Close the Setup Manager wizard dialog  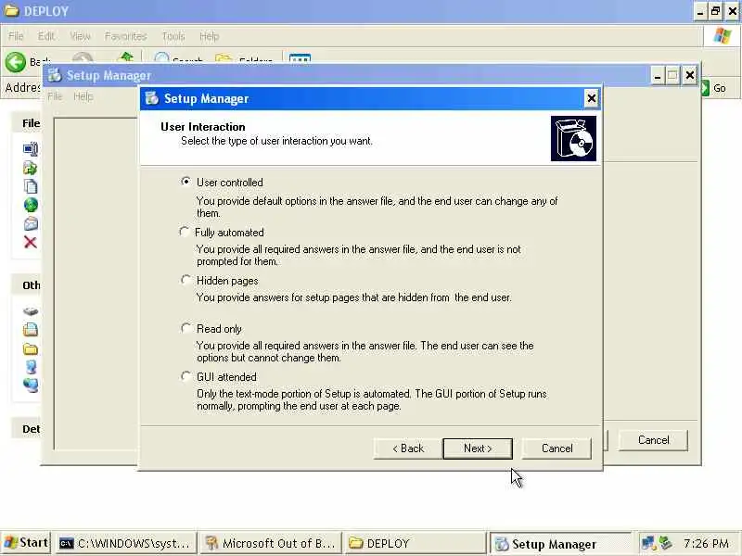(591, 98)
